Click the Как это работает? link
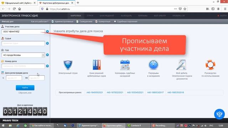 pos(40,21)
